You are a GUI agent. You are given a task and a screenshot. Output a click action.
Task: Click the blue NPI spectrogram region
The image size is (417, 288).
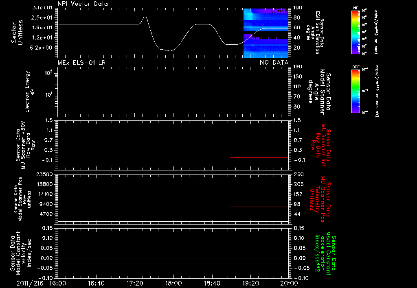pos(266,33)
